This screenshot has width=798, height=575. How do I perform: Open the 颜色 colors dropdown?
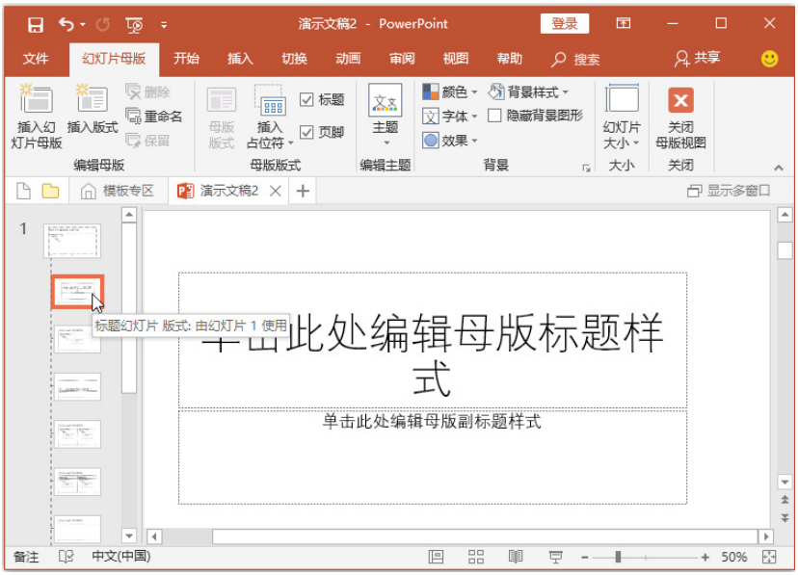pyautogui.click(x=449, y=92)
